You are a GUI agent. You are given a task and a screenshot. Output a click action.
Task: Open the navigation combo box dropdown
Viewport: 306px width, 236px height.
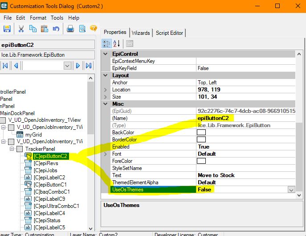pyautogui.click(x=67, y=66)
